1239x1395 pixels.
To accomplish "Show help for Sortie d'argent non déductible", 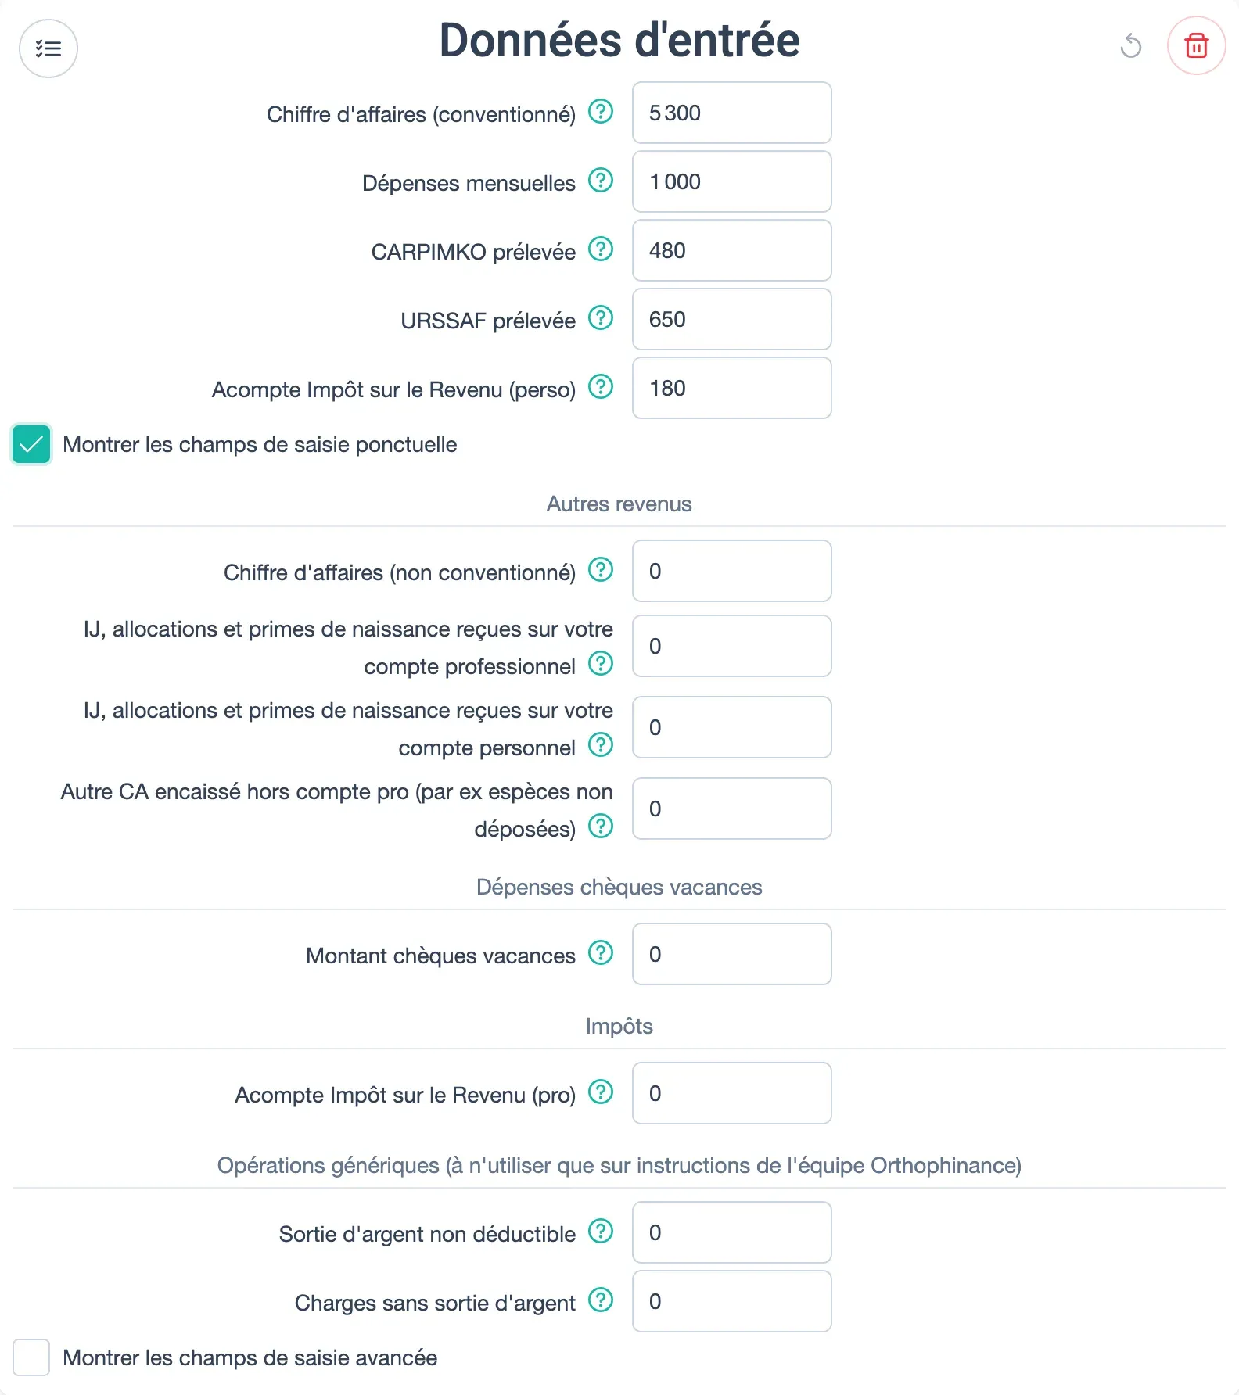I will click(x=601, y=1232).
